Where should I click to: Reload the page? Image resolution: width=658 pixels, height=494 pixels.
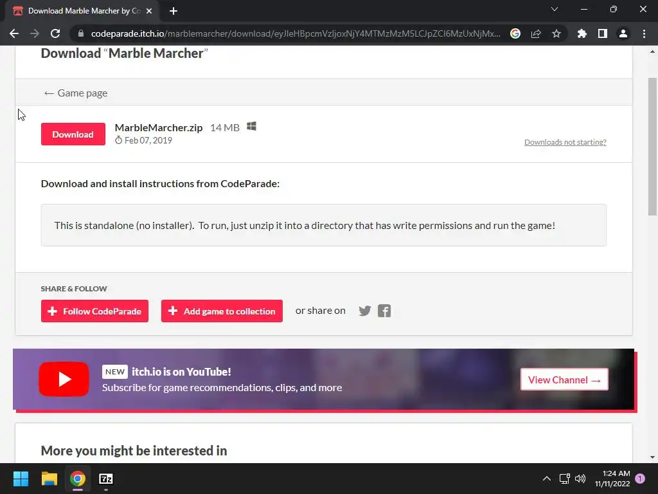[x=55, y=33]
